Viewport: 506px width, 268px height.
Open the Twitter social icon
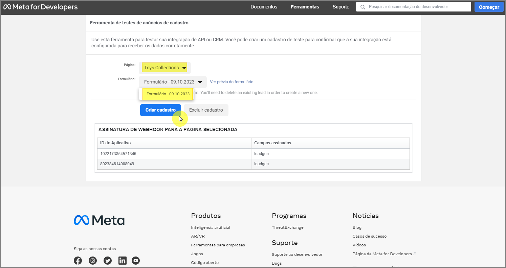[108, 261]
